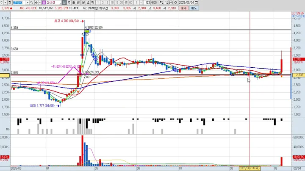Click the 62,897백만 trading value text
This screenshot has height=171, width=305.
[x=90, y=8]
